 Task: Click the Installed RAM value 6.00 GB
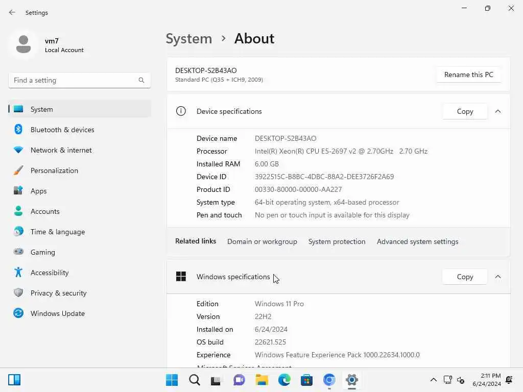[267, 164]
